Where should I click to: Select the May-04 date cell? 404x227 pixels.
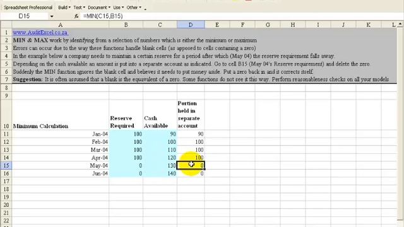point(61,165)
